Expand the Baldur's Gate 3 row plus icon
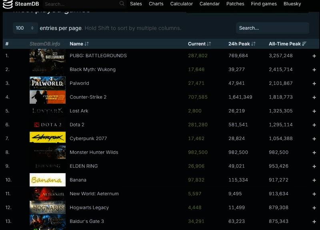This screenshot has height=230, width=320. click(314, 222)
